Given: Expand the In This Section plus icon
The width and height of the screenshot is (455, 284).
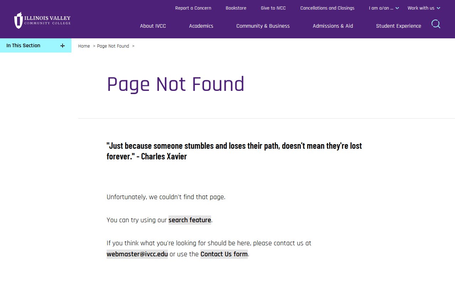Looking at the screenshot, I should tap(63, 46).
